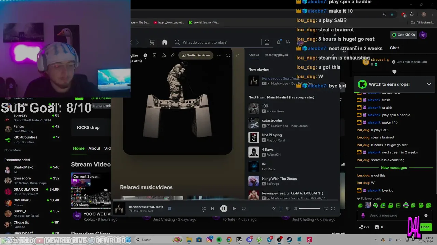Open Kick user avatar menu top right
Image resolution: width=437 pixels, height=245 pixels.
423,35
